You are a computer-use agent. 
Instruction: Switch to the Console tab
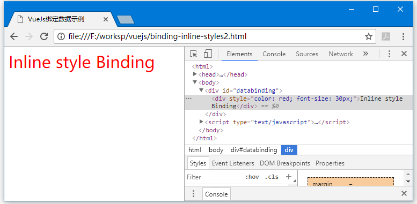pos(274,54)
